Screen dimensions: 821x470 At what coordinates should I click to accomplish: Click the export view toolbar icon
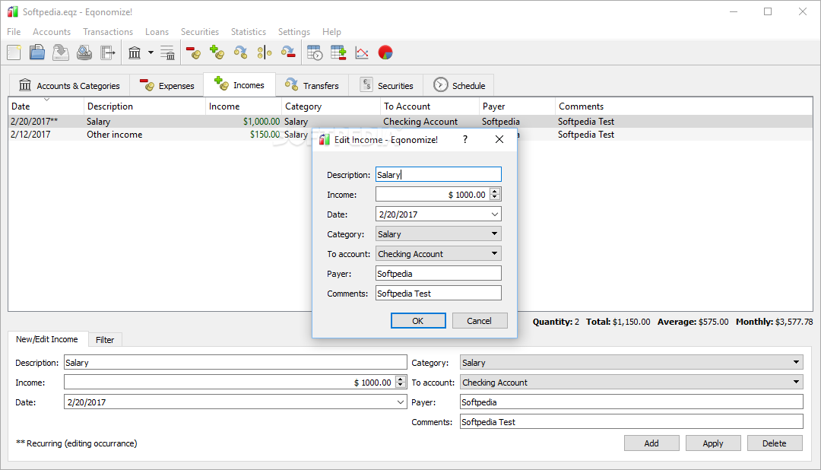click(x=108, y=52)
